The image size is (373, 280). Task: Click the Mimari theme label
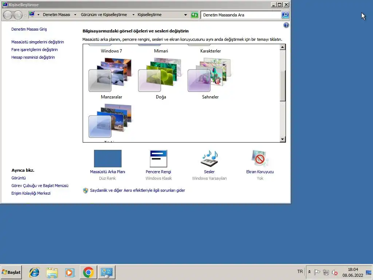161,51
